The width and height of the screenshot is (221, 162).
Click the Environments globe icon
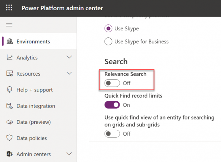pyautogui.click(x=10, y=41)
